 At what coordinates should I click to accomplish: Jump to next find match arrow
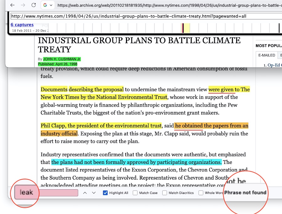click(94, 193)
